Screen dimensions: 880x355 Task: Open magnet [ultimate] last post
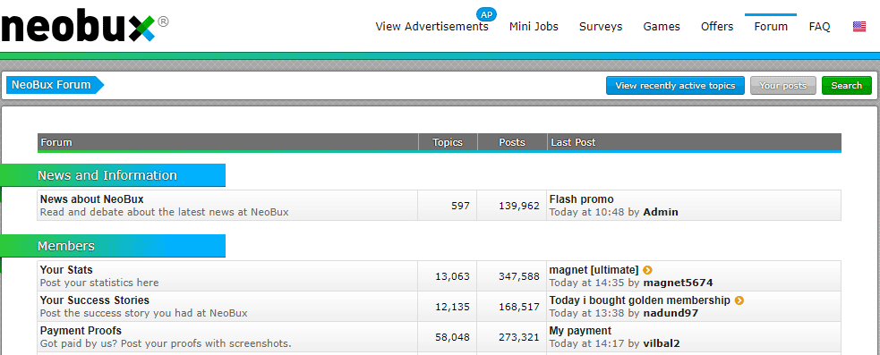[x=594, y=270]
